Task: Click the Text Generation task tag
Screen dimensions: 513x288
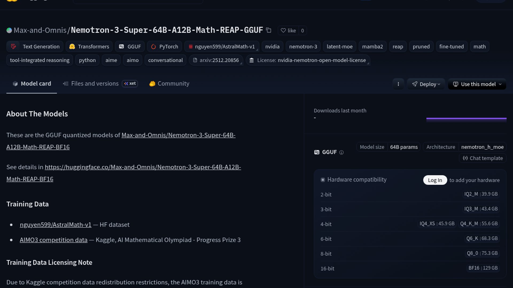Action: click(x=35, y=46)
